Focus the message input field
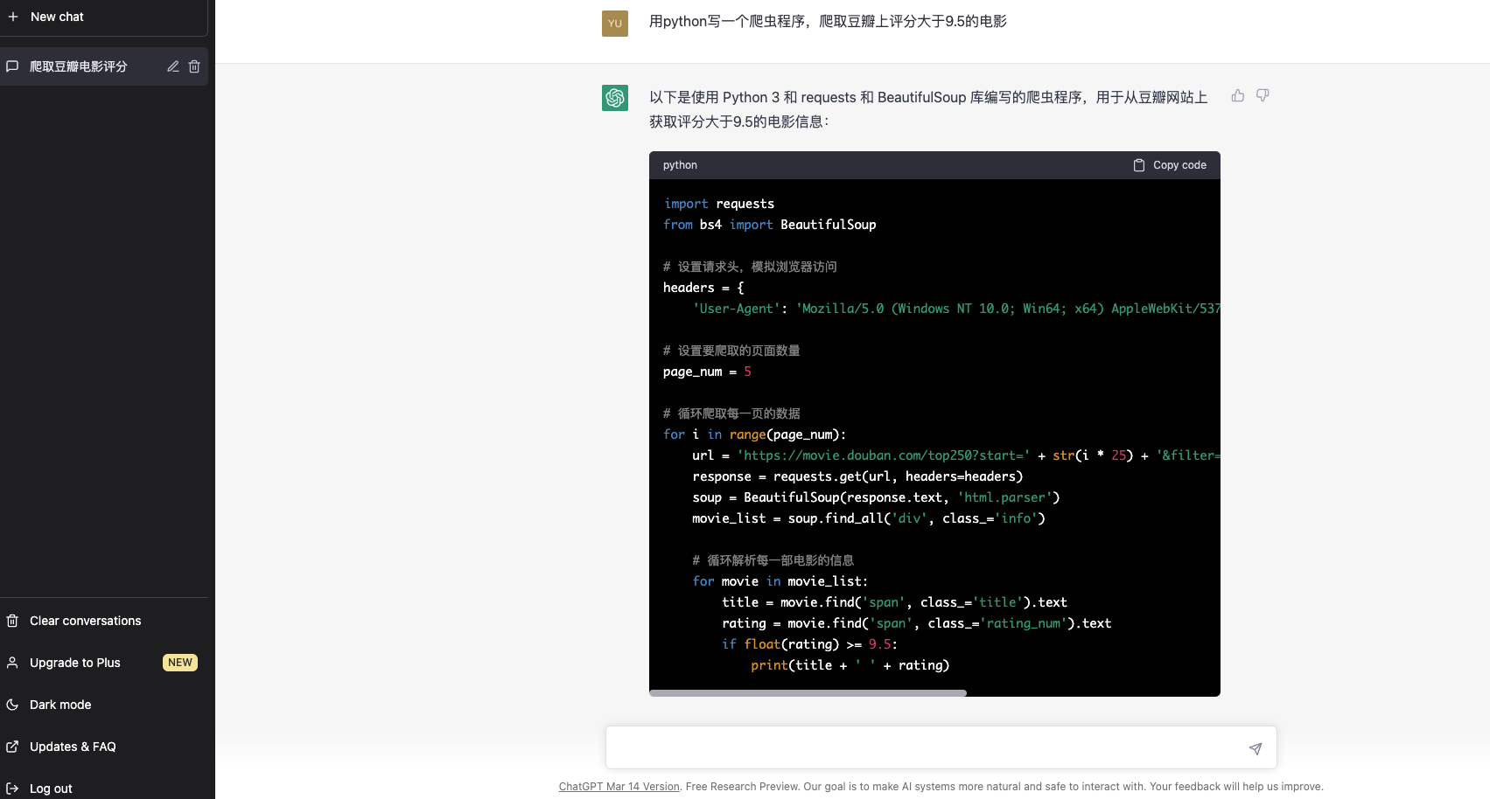Viewport: 1490px width, 799px height. point(927,748)
